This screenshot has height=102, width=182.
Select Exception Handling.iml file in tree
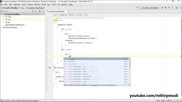tap(16, 25)
